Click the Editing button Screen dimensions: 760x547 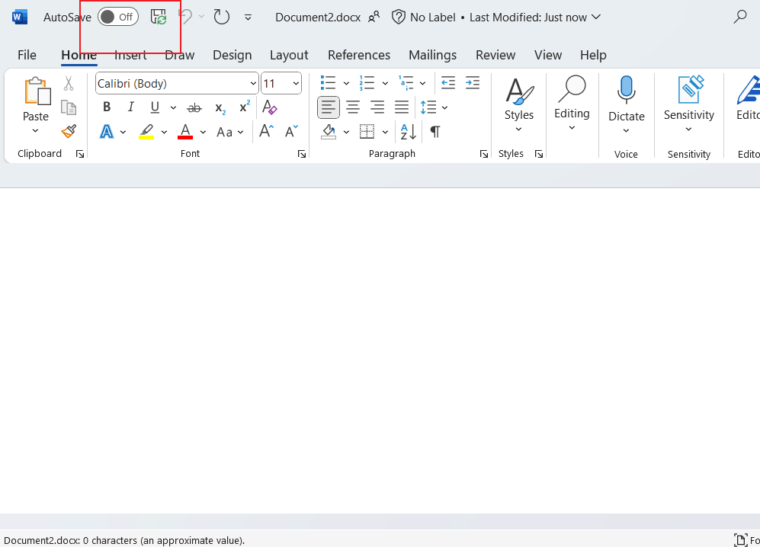point(572,103)
